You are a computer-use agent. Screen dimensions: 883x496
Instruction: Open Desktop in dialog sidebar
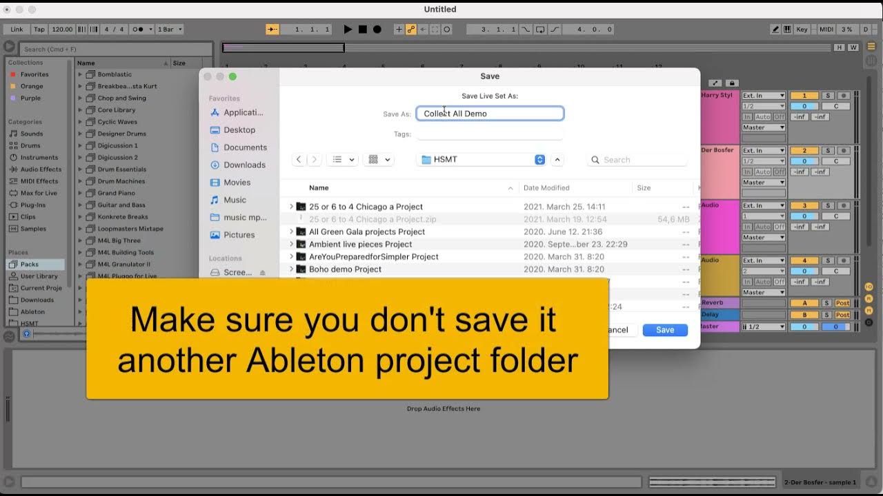click(x=239, y=130)
